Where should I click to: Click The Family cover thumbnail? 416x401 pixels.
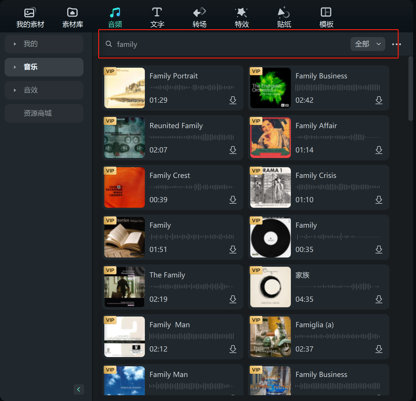[125, 287]
